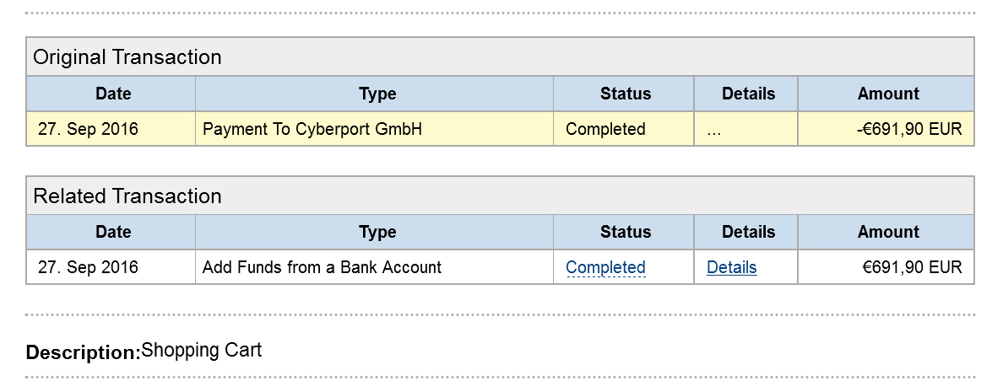The width and height of the screenshot is (992, 381).
Task: Click the Amount column header in Original Transaction
Action: (888, 94)
